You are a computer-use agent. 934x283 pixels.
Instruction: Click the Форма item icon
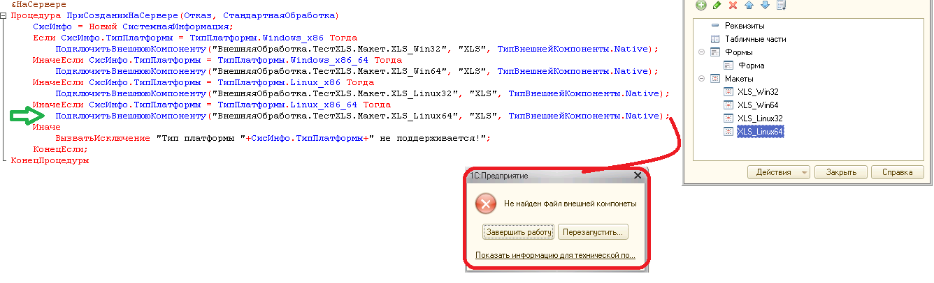728,66
